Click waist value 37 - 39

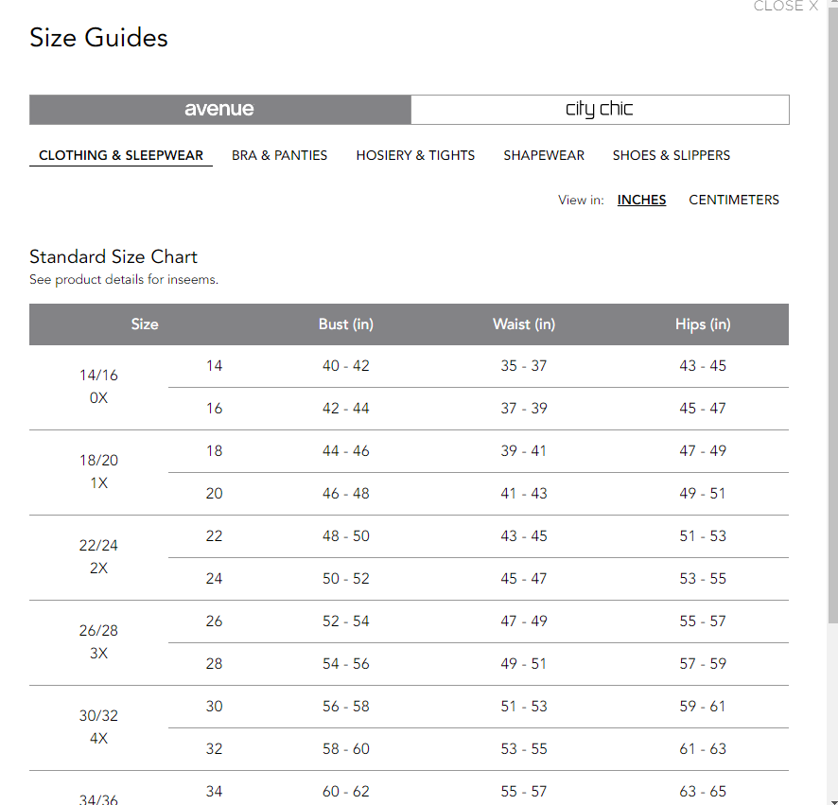(x=524, y=409)
